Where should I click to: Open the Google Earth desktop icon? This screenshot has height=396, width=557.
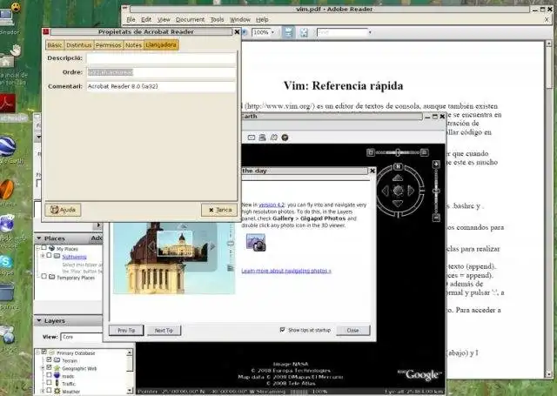click(8, 146)
